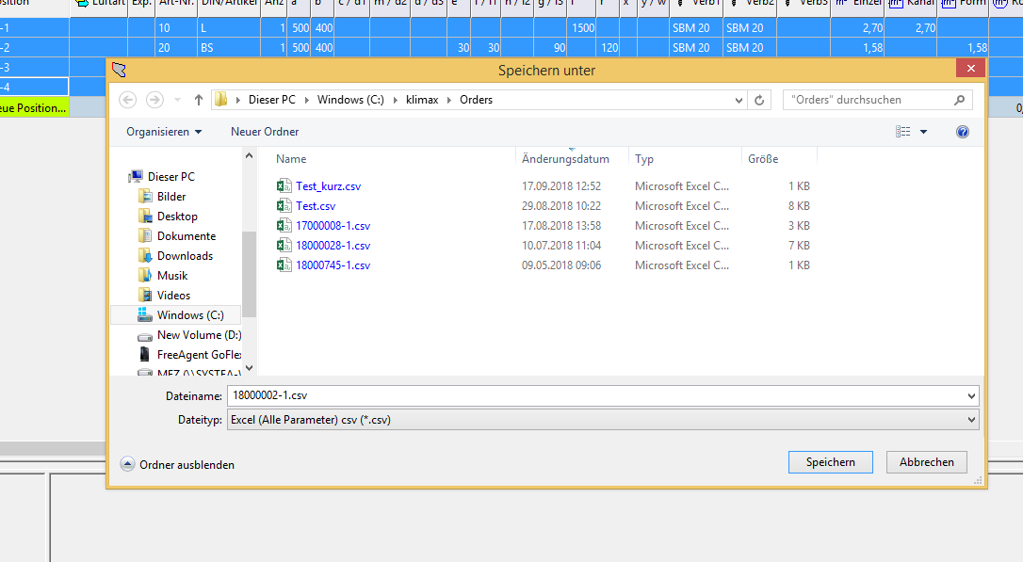Sort files by Größe column header
Screen dimensions: 1023x562
763,159
